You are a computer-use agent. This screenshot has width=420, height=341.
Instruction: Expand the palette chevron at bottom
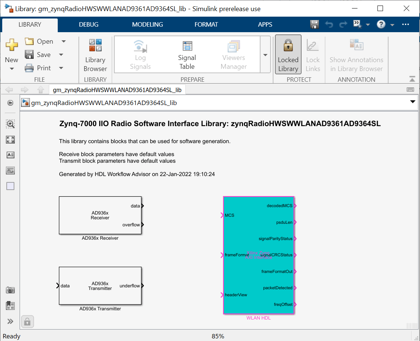pos(10,321)
